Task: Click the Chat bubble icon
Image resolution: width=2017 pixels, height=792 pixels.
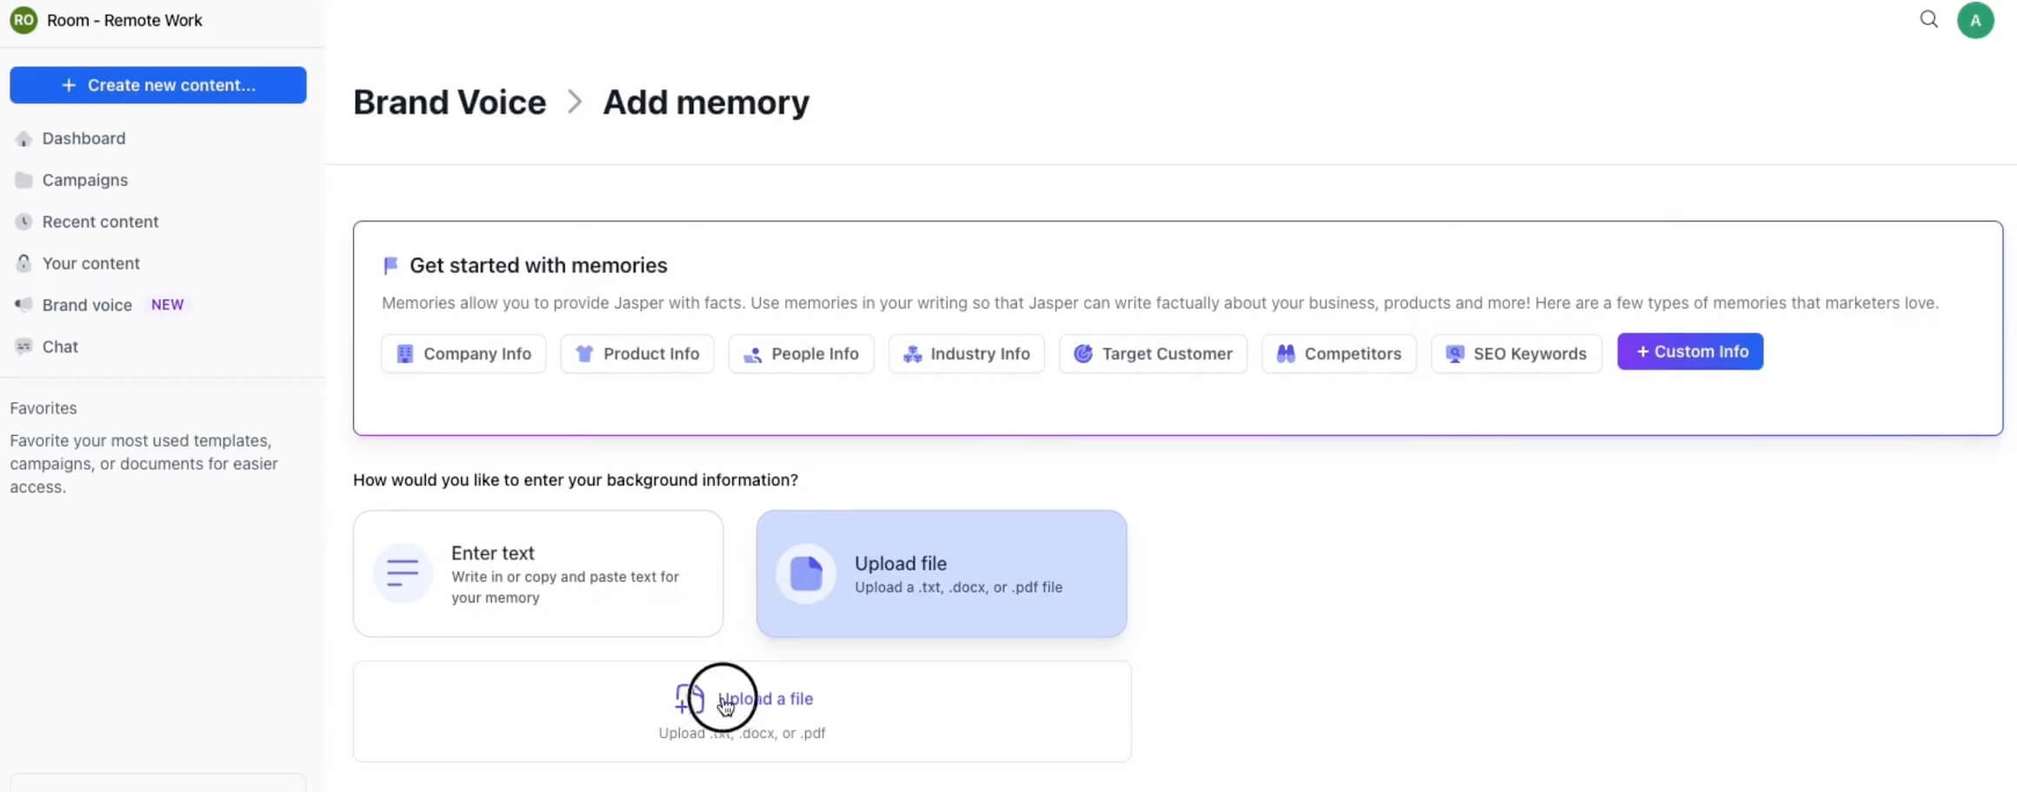Action: (23, 346)
